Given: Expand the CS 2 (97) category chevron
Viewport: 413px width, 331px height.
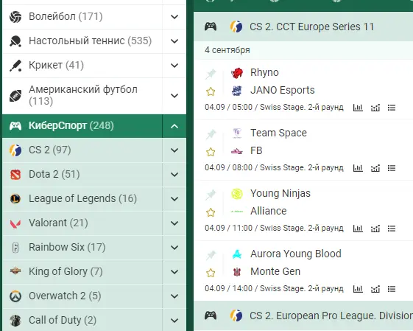Looking at the screenshot, I should click(174, 150).
